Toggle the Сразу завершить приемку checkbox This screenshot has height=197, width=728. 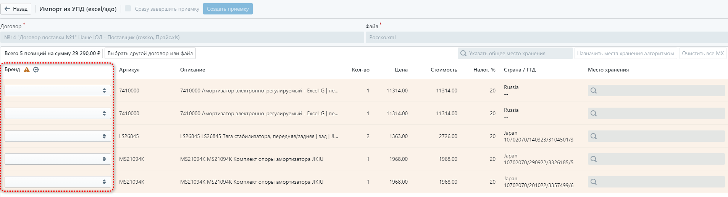128,8
